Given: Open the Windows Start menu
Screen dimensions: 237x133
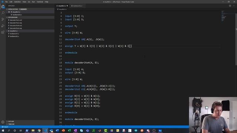Looking at the screenshot, I should (x=3, y=130).
